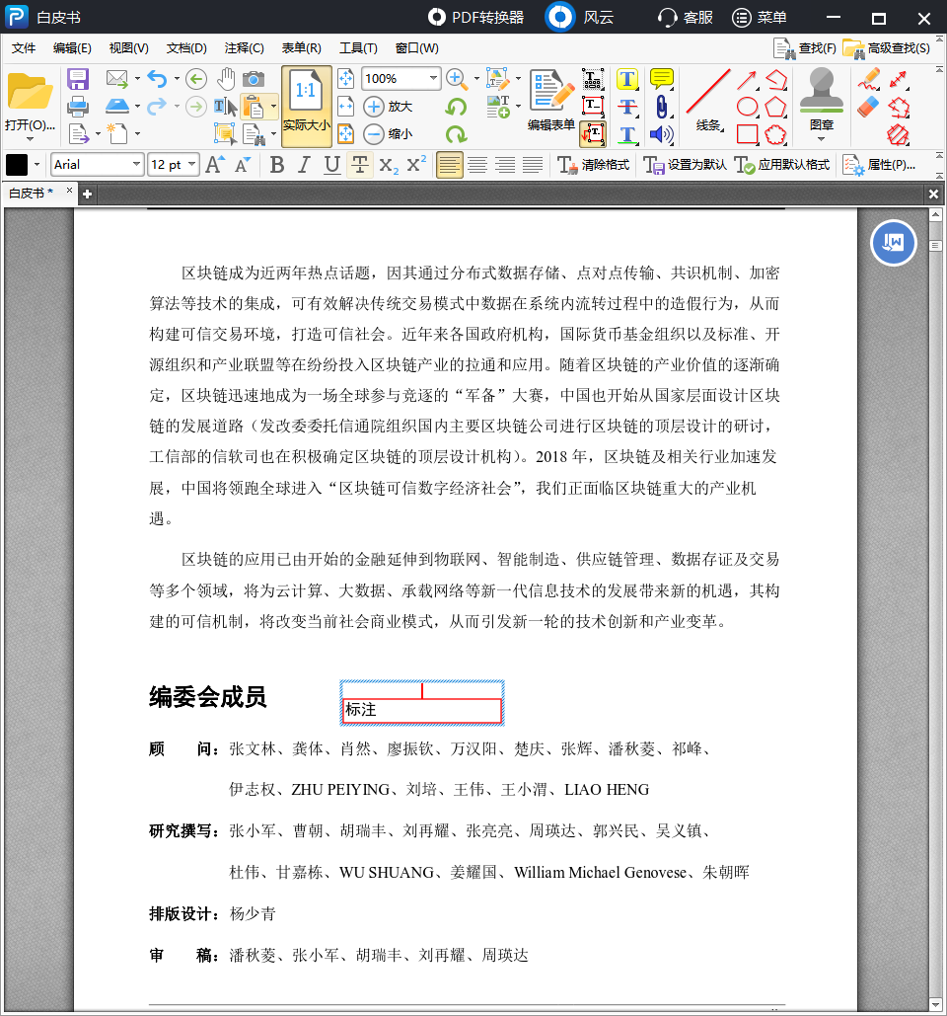Open the 文件 menu
Viewport: 947px width, 1016px height.
(x=24, y=48)
